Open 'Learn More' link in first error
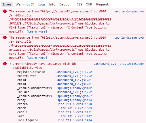146x123 pixels. pos(37,31)
